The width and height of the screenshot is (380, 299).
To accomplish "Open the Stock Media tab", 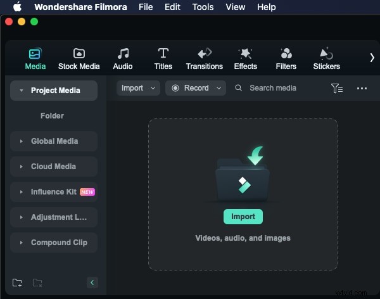I will coord(79,59).
